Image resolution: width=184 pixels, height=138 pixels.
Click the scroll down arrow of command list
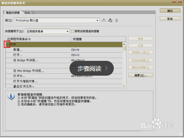(124, 86)
